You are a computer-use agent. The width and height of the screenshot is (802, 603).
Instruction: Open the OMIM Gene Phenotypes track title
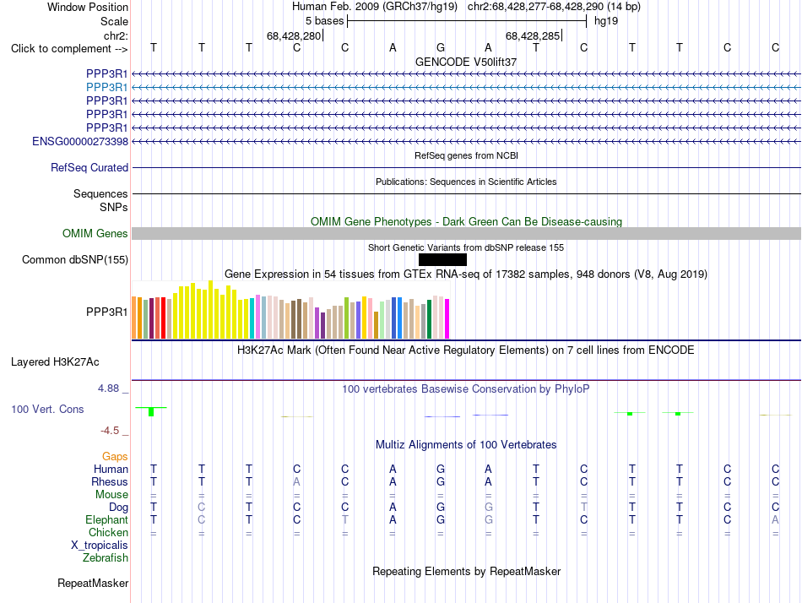(466, 221)
